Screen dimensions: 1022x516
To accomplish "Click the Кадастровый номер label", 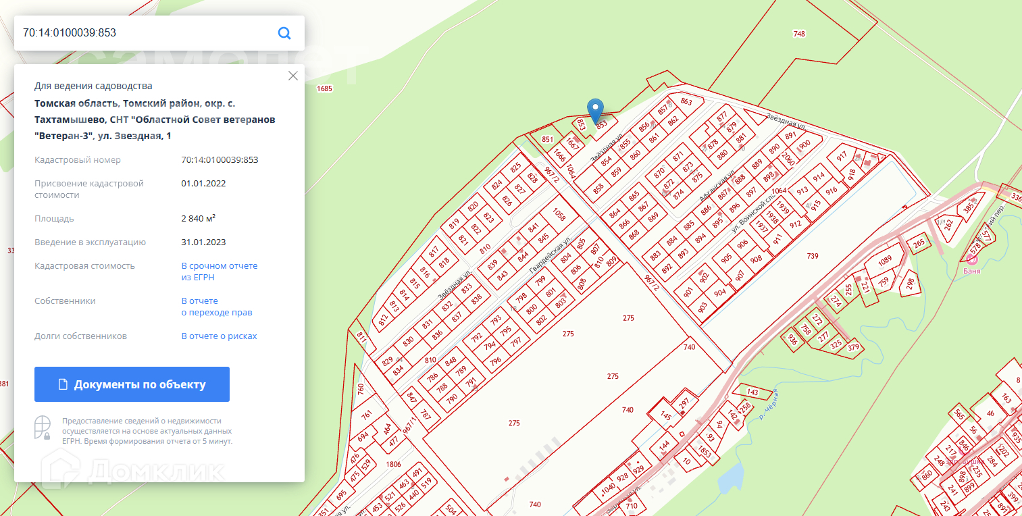I will [x=78, y=160].
